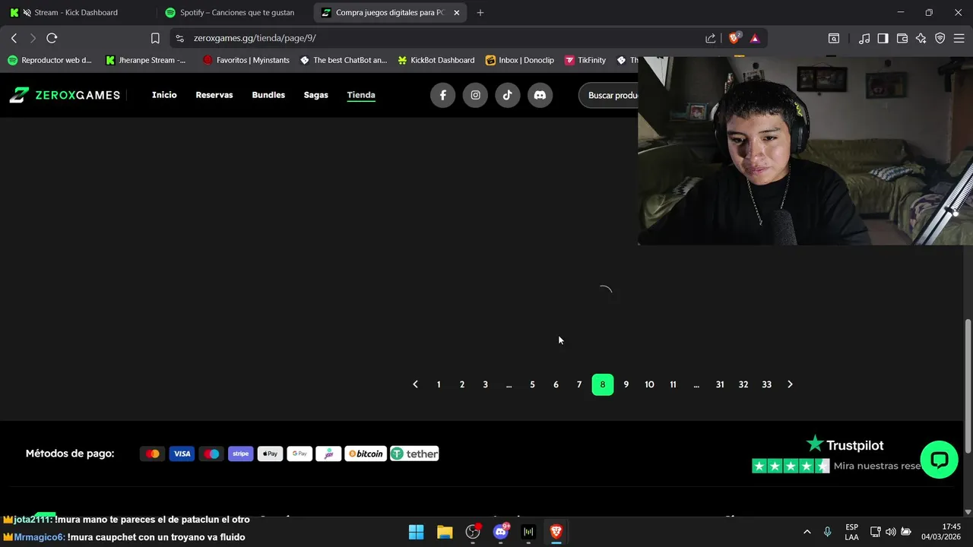Open a new browser tab
The height and width of the screenshot is (547, 973).
pyautogui.click(x=480, y=13)
